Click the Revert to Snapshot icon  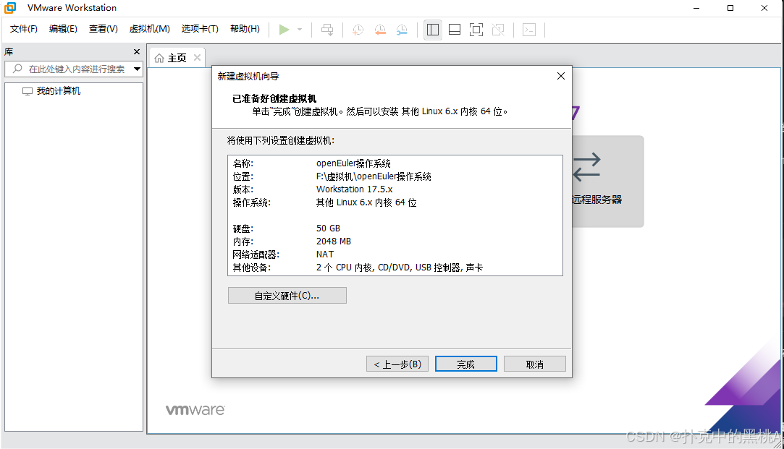coord(380,30)
